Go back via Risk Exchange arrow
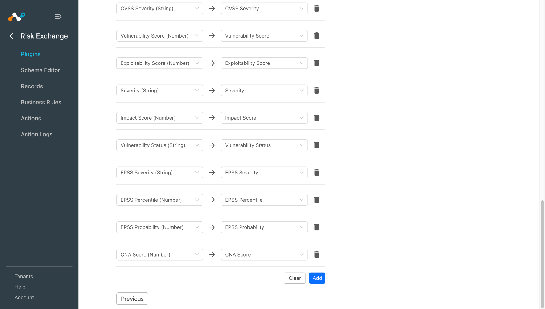The width and height of the screenshot is (545, 309). pyautogui.click(x=13, y=36)
